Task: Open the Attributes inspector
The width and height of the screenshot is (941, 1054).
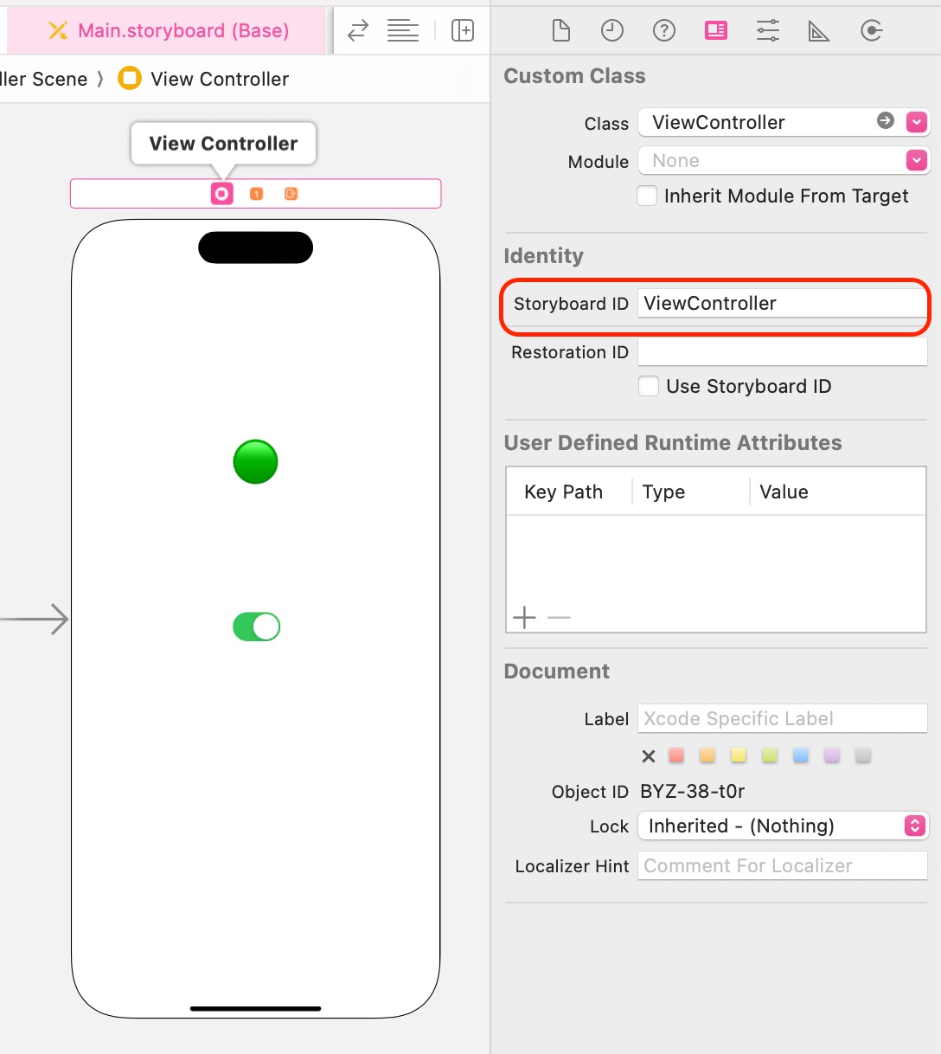Action: 767,30
